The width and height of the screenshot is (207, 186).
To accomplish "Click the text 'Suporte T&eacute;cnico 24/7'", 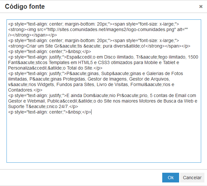I will (38, 106).
